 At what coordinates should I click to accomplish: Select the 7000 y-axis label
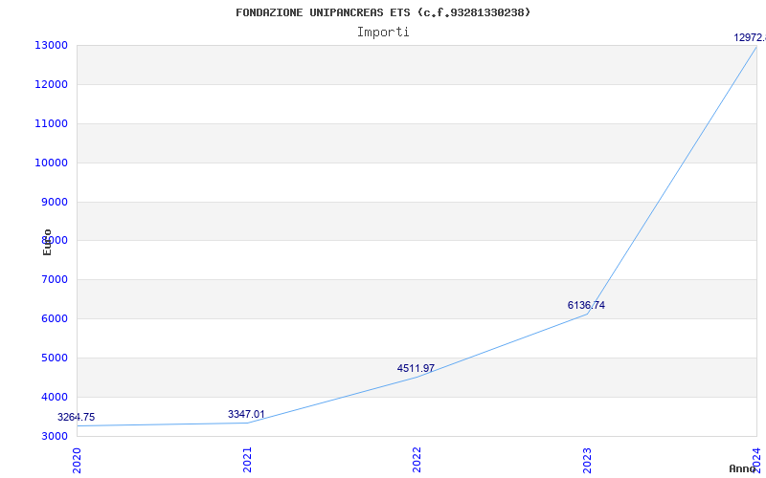[54, 279]
